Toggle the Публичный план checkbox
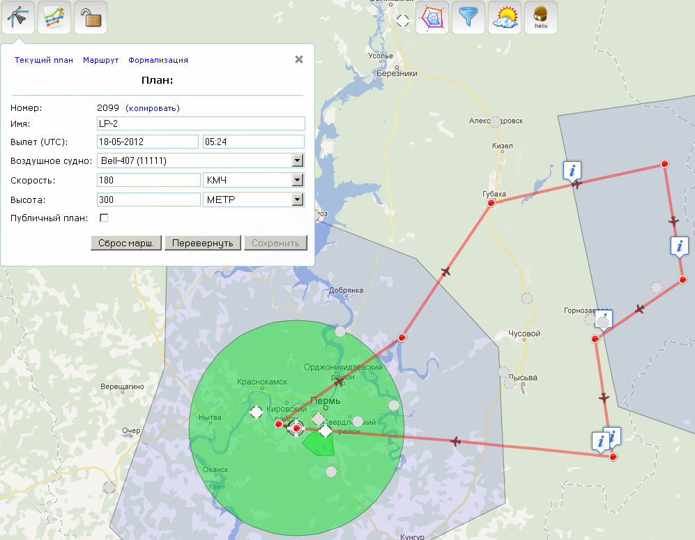Image resolution: width=695 pixels, height=540 pixels. [104, 218]
